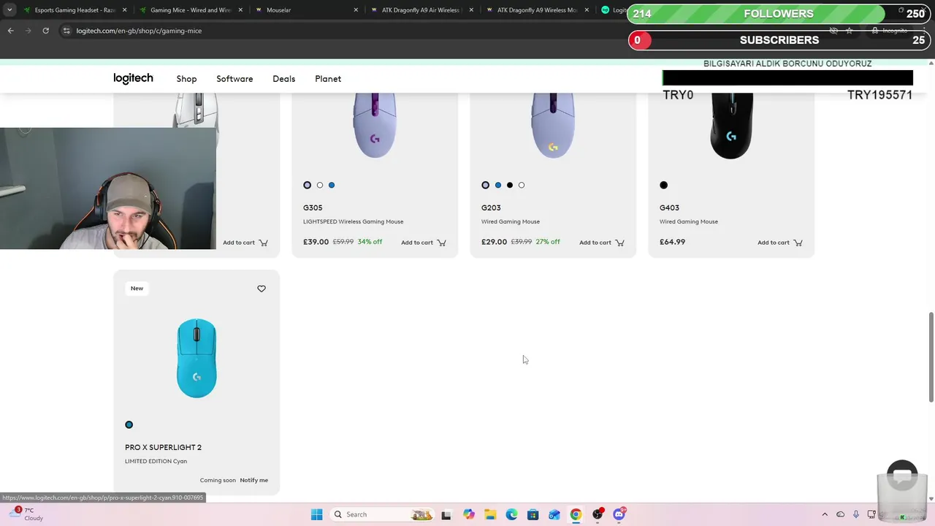Open the live chat bubble

coord(902,476)
